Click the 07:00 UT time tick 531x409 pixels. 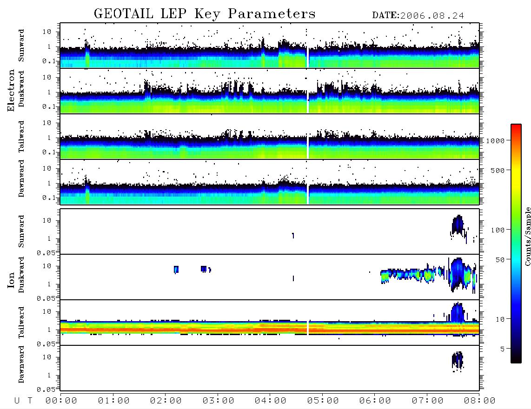428,401
